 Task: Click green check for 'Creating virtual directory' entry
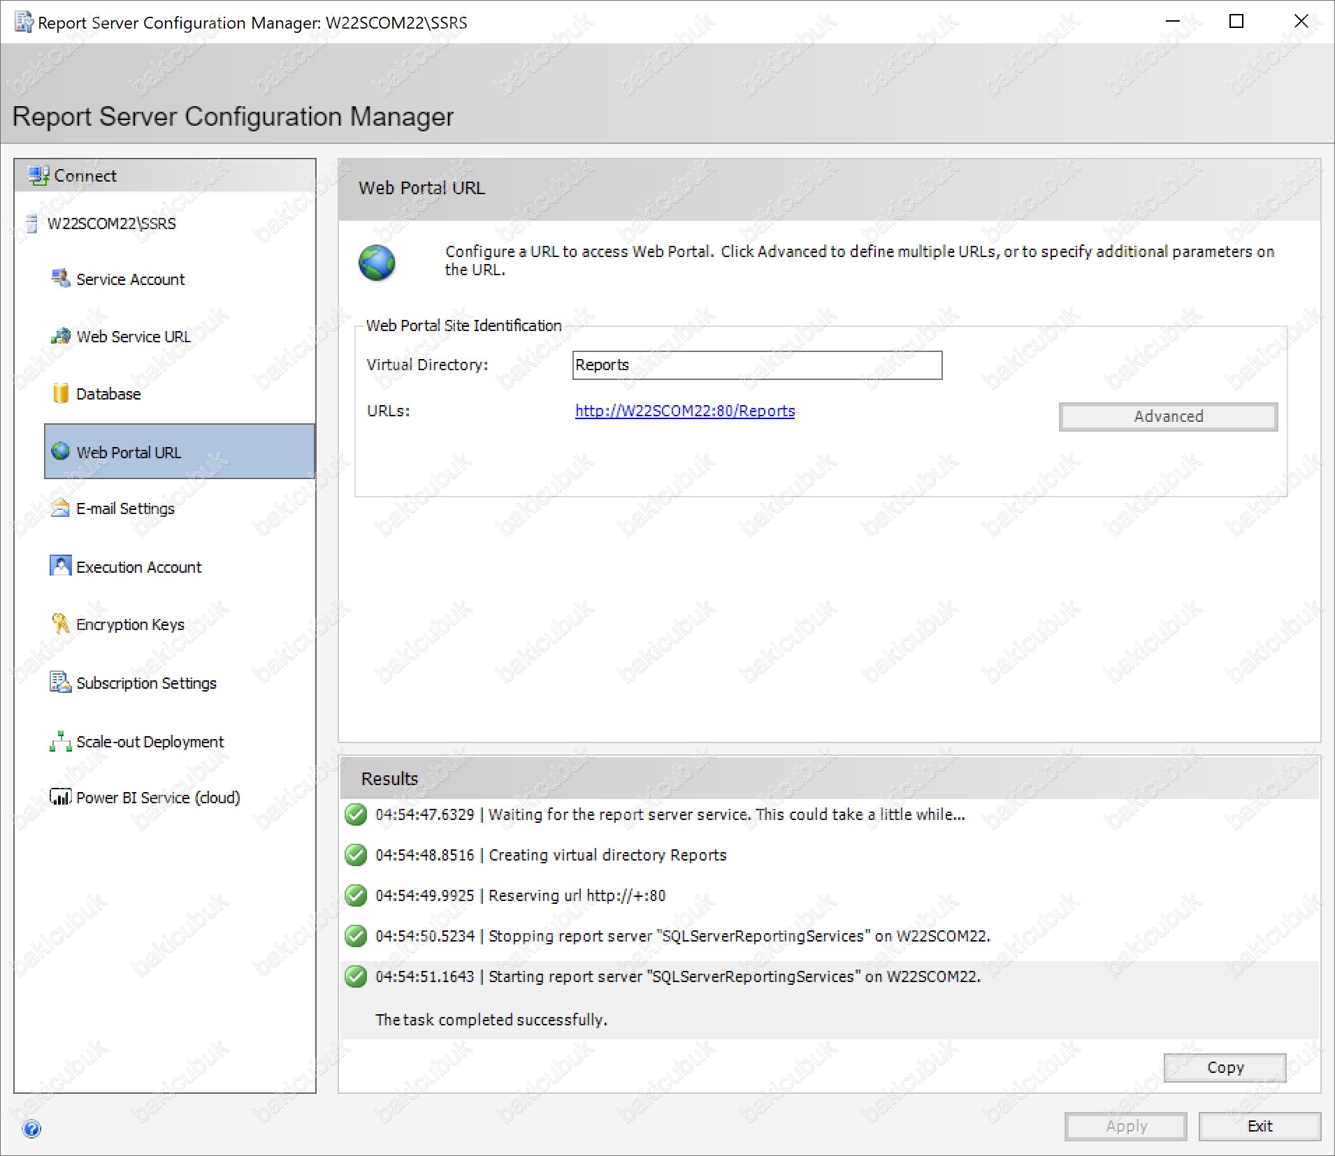tap(356, 855)
